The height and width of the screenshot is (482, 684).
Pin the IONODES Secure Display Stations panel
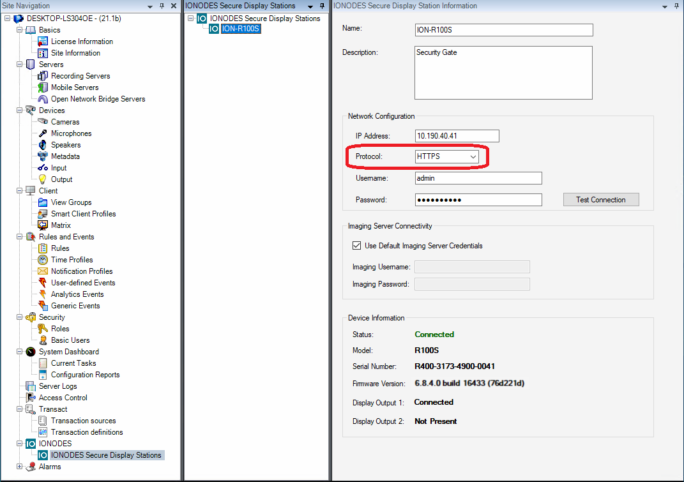pyautogui.click(x=322, y=6)
